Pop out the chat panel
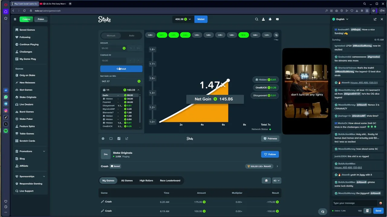387x217 pixels. click(x=375, y=19)
